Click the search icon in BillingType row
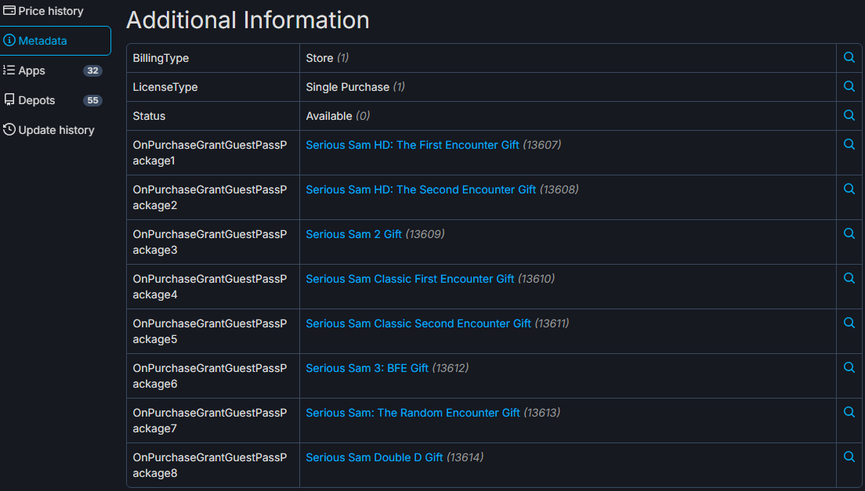Screen dimensions: 865x491 [x=849, y=57]
